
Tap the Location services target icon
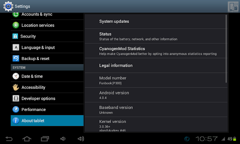[x=16, y=25]
